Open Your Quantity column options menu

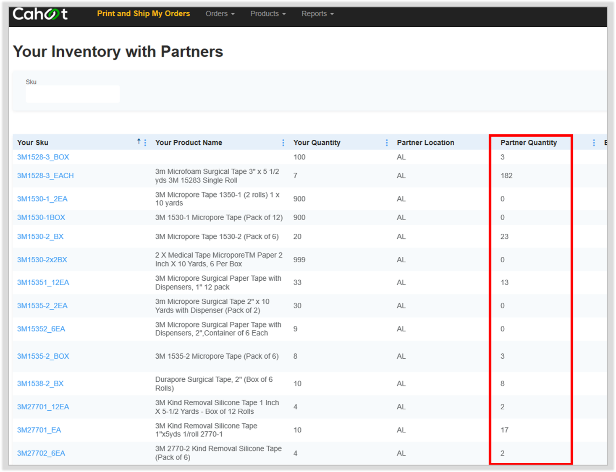coord(387,143)
